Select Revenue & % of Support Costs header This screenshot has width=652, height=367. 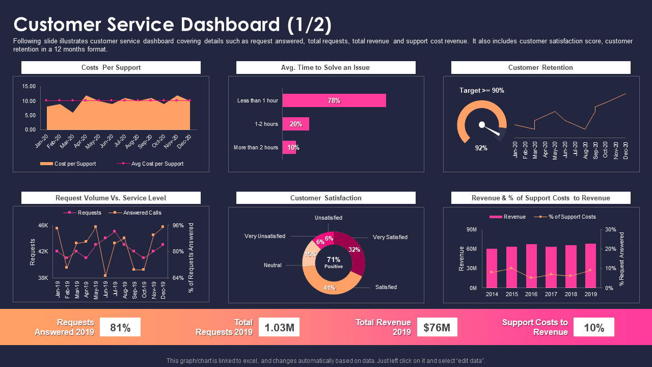pyautogui.click(x=541, y=198)
